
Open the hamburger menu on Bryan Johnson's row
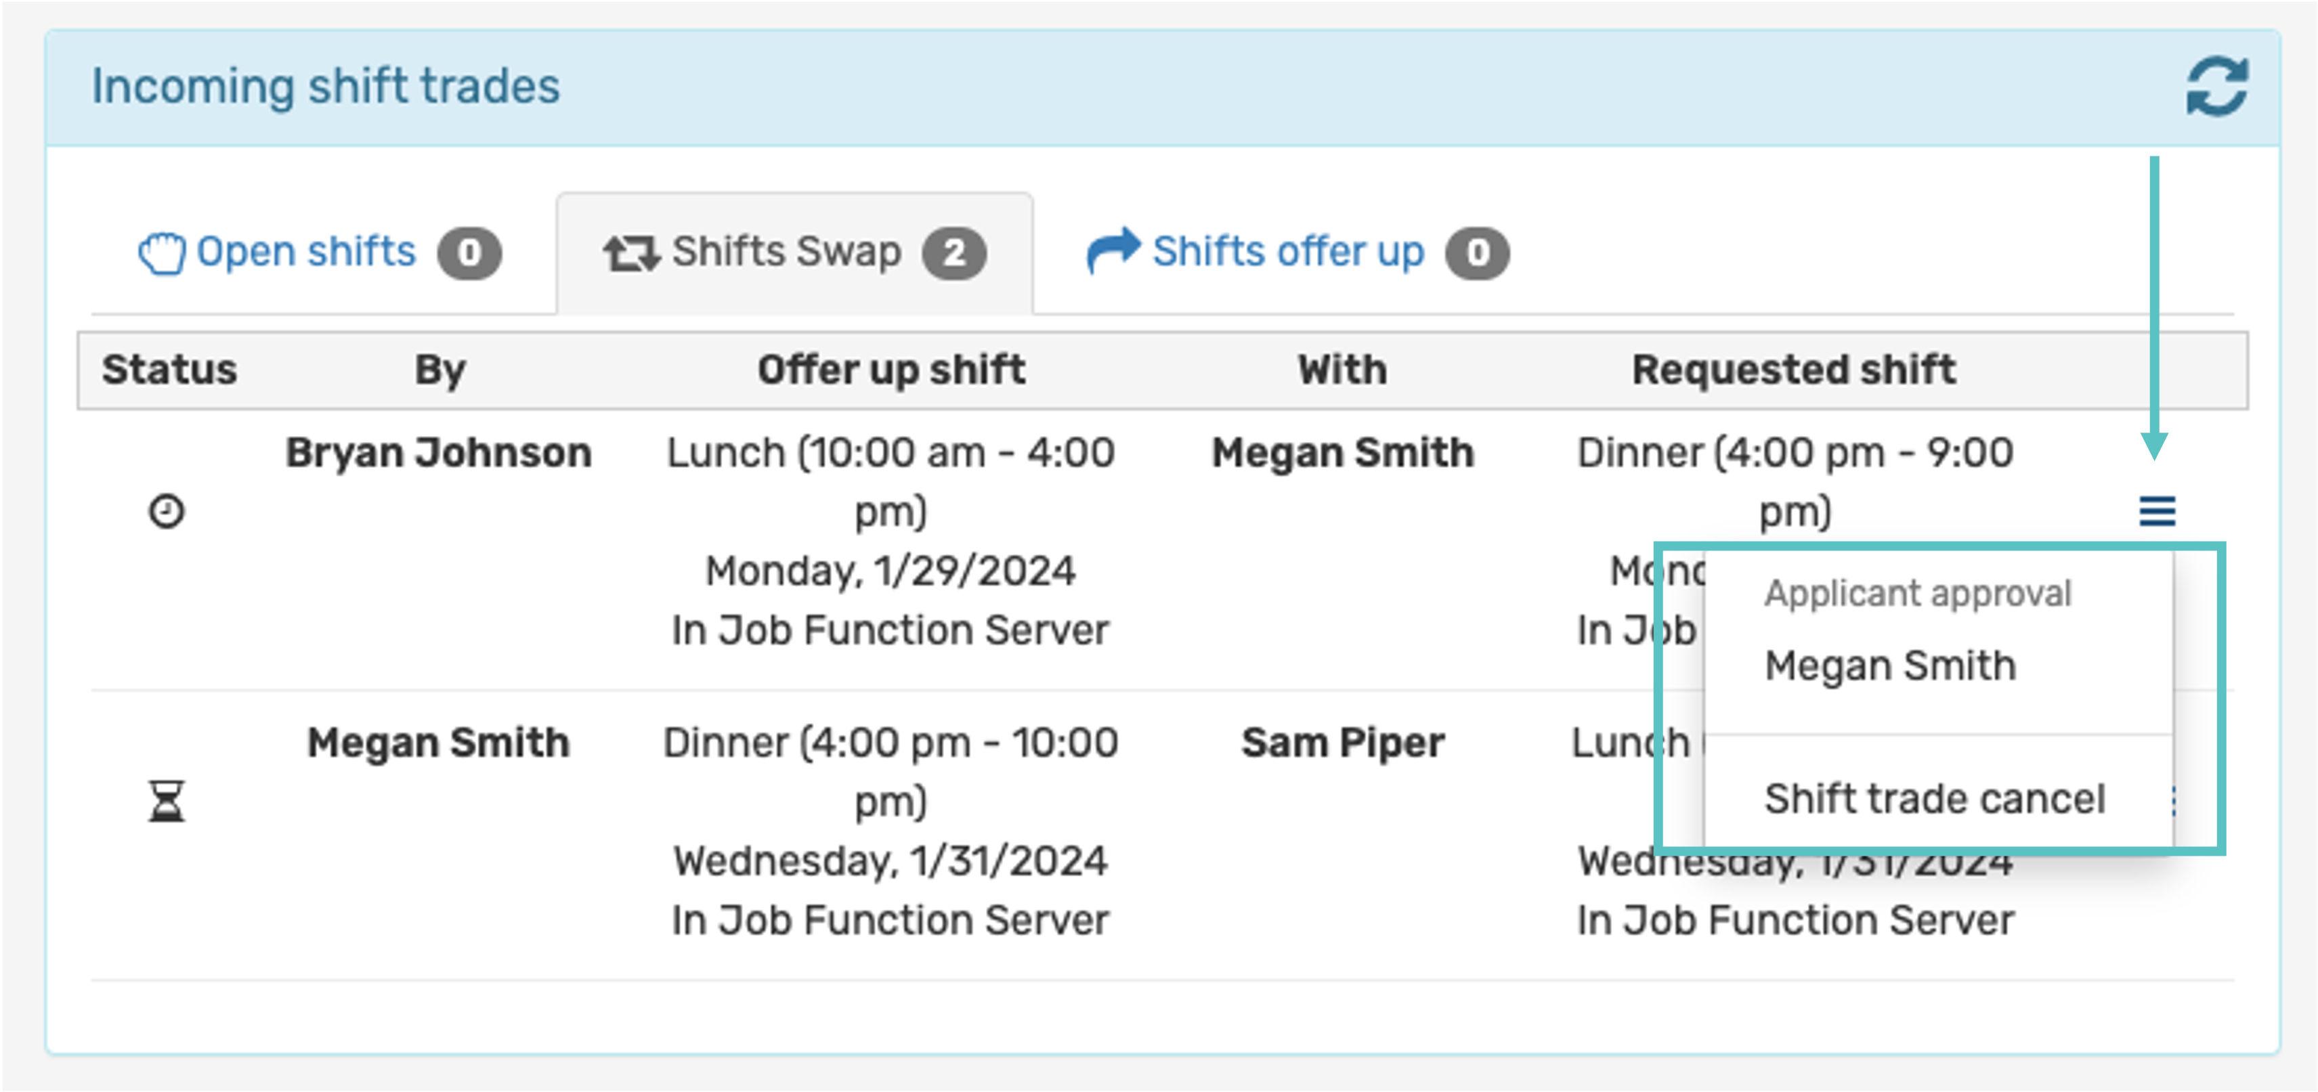pos(2157,512)
